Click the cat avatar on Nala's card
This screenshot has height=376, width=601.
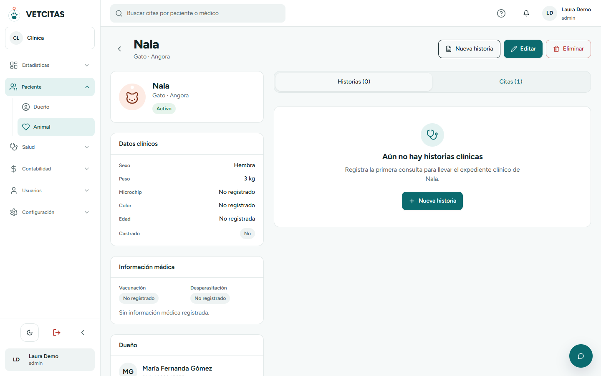pos(132,97)
